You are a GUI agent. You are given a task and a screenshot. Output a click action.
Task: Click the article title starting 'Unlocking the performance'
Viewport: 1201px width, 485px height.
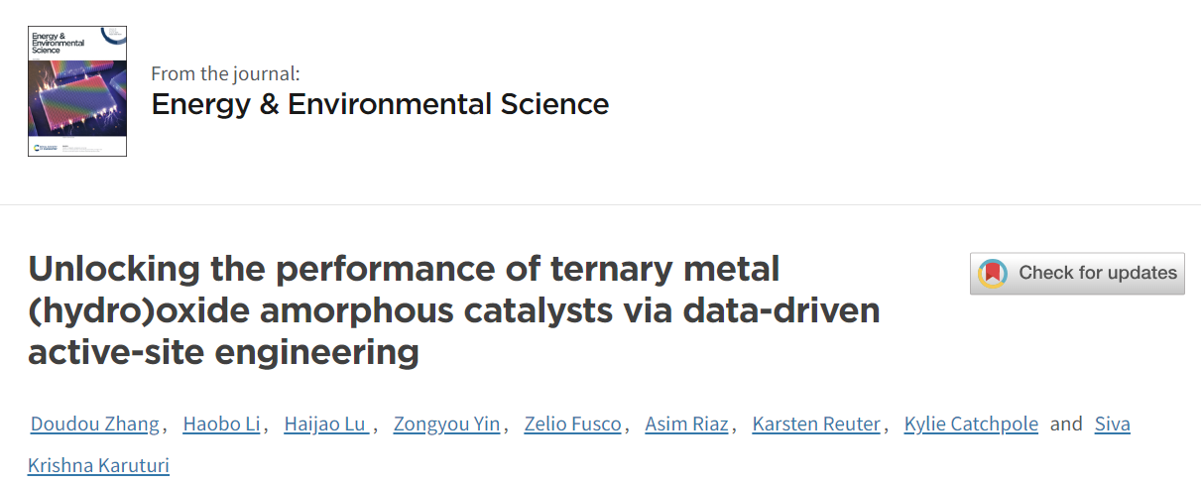tap(454, 309)
